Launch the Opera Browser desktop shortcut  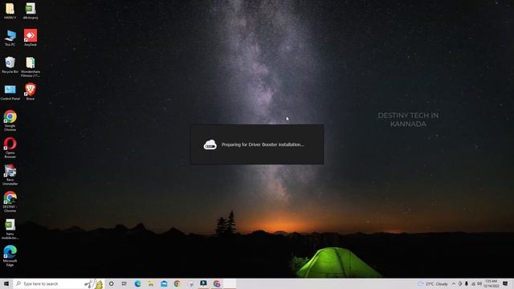[10, 148]
